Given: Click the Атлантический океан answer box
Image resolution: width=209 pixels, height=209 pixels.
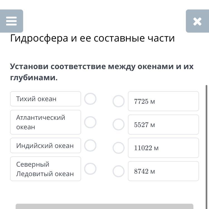Looking at the screenshot, I should pyautogui.click(x=45, y=122).
